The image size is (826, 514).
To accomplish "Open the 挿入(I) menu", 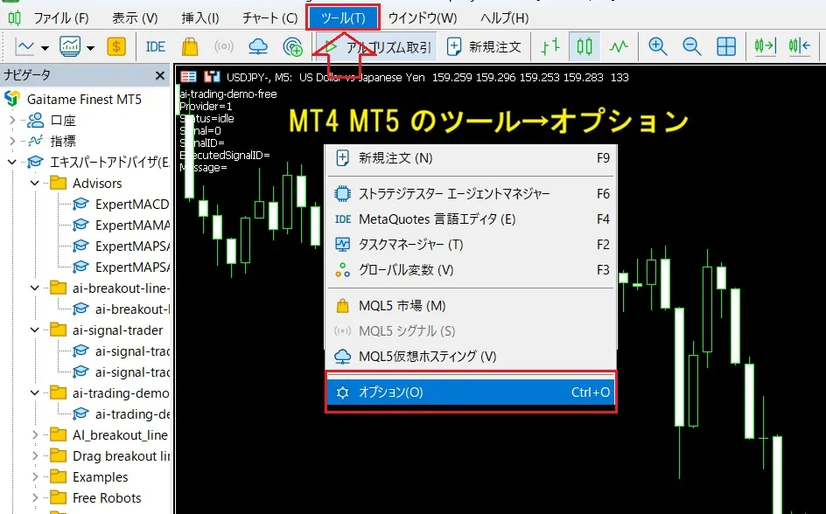I will (x=200, y=17).
